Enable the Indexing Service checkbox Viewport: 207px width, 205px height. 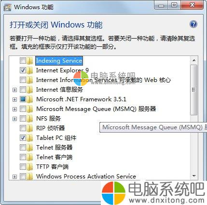click(x=23, y=61)
